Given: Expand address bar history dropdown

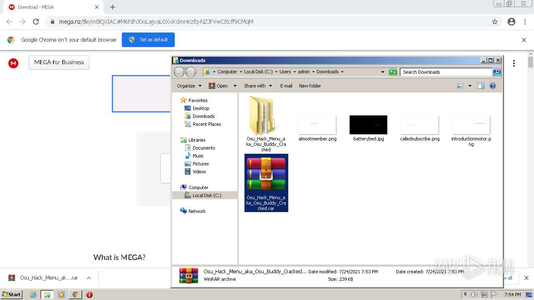Looking at the screenshot, I should click(383, 72).
